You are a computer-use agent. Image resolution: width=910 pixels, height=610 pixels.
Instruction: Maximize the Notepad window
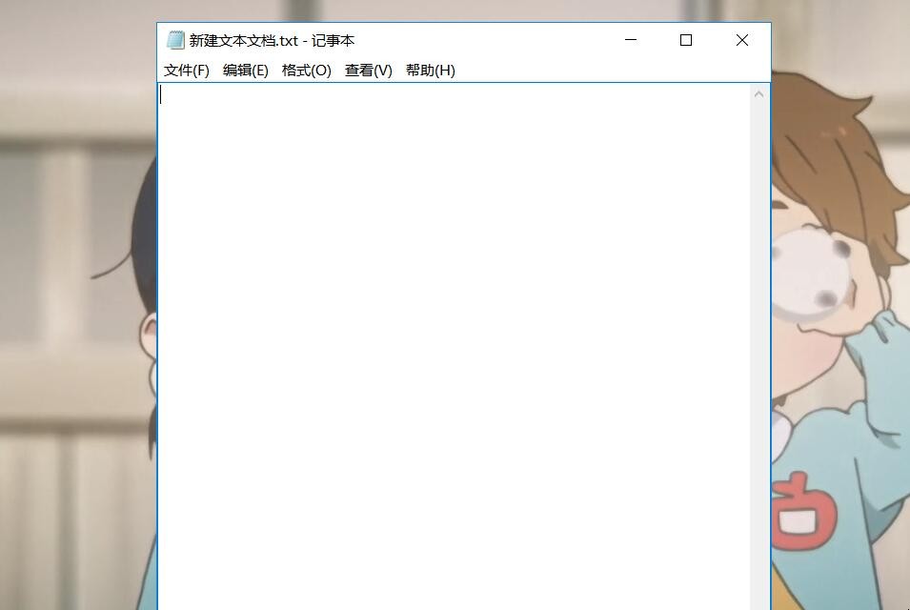[x=686, y=40]
